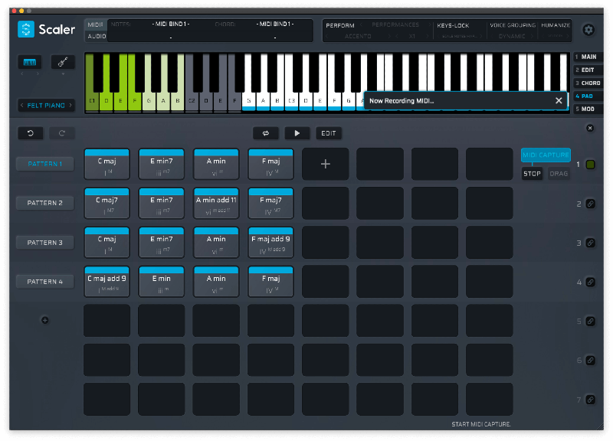Open the settings gear icon
The height and width of the screenshot is (441, 613).
coord(588,30)
